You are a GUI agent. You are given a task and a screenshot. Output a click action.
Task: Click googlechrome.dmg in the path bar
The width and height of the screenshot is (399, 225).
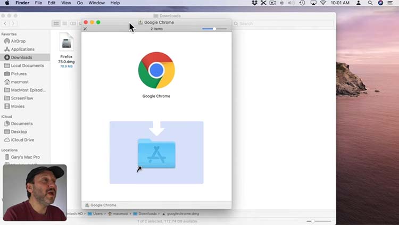point(180,213)
